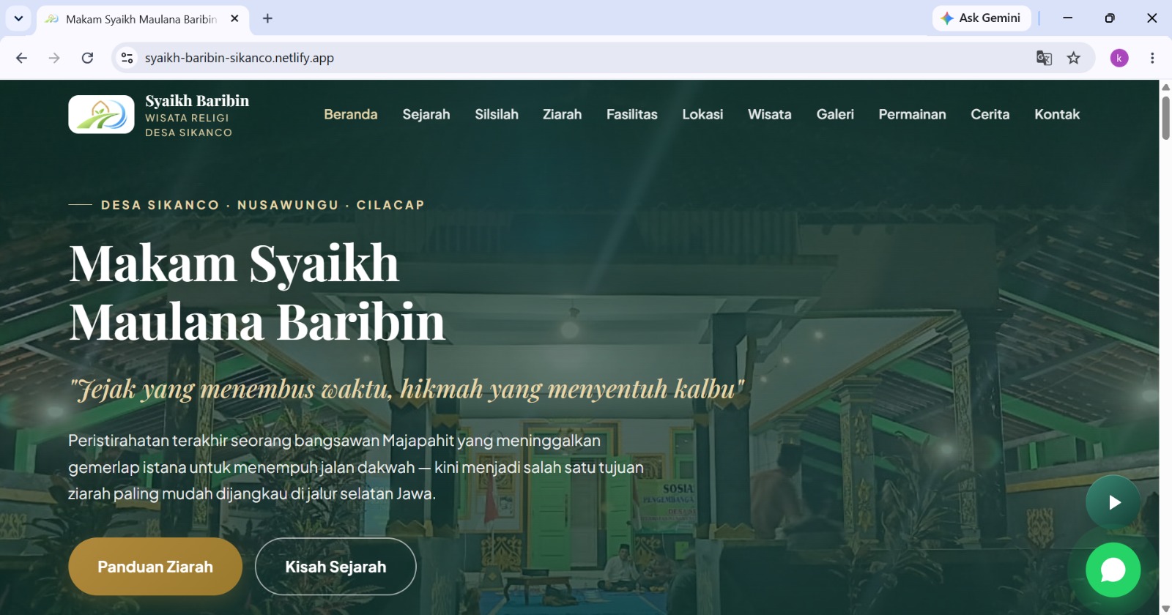The width and height of the screenshot is (1172, 615).
Task: Go to the Beranda menu item
Action: coord(351,114)
